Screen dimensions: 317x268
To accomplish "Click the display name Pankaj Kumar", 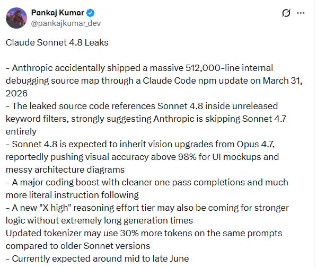I will tap(58, 13).
